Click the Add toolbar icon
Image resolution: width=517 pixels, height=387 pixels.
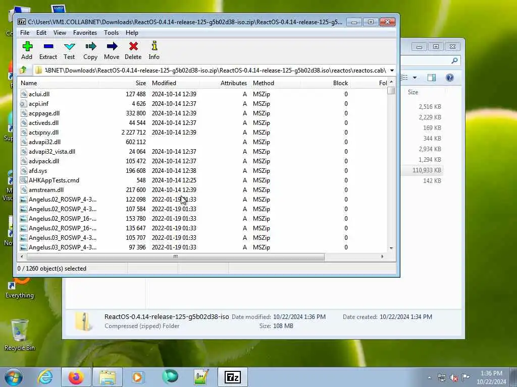pyautogui.click(x=27, y=46)
